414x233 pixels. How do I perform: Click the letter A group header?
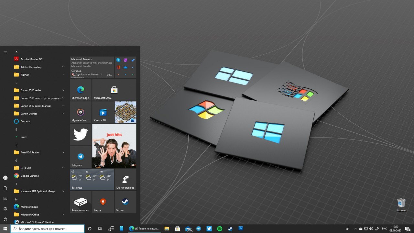tap(16, 52)
